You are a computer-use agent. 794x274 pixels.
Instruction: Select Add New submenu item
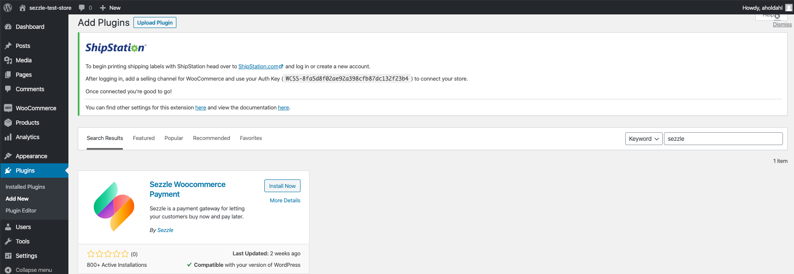click(17, 199)
